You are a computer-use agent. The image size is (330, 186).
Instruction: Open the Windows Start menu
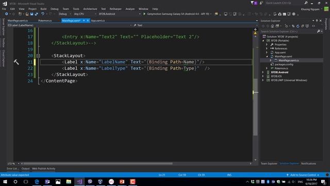pyautogui.click(x=5, y=181)
